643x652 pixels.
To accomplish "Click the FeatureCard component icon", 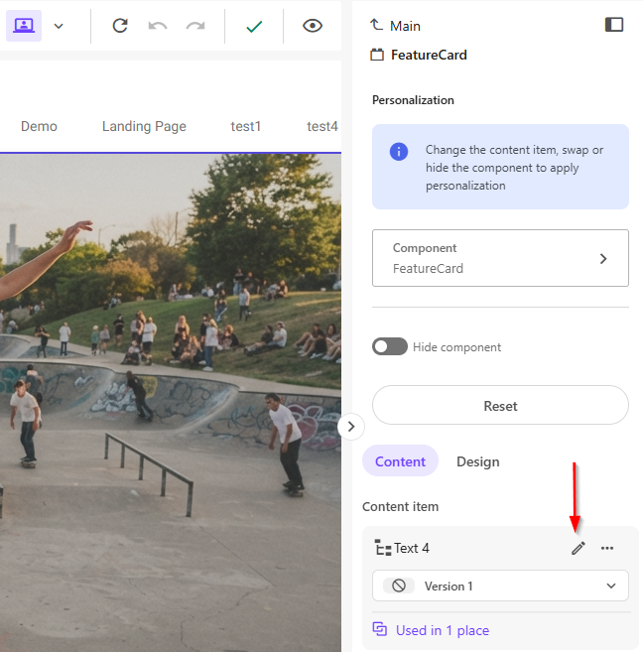I will [x=377, y=55].
